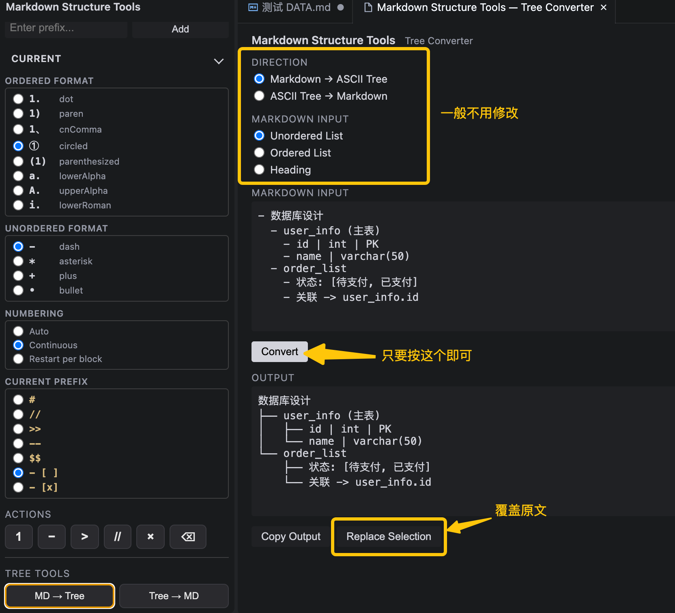Click the 'order_list' line in the output tree
Screen dimensions: 675x613
[315, 453]
